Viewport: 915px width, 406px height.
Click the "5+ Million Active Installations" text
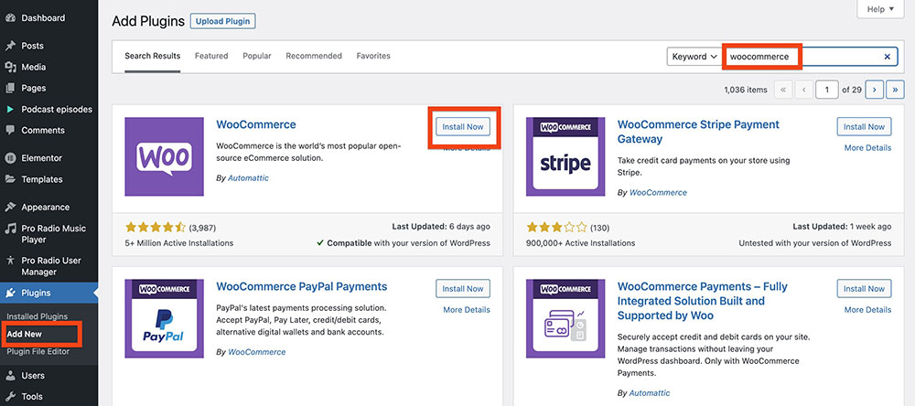(179, 242)
